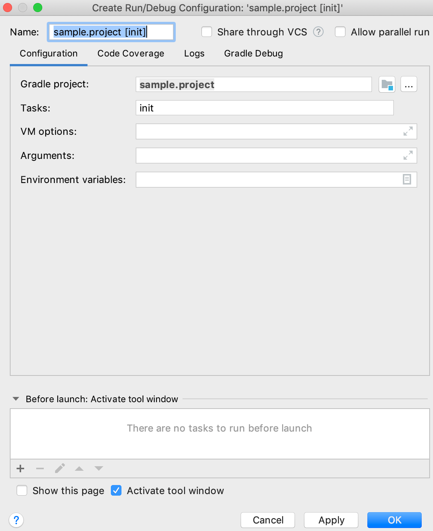Click the Apply button
Screen dimensions: 433x531
pyautogui.click(x=331, y=520)
